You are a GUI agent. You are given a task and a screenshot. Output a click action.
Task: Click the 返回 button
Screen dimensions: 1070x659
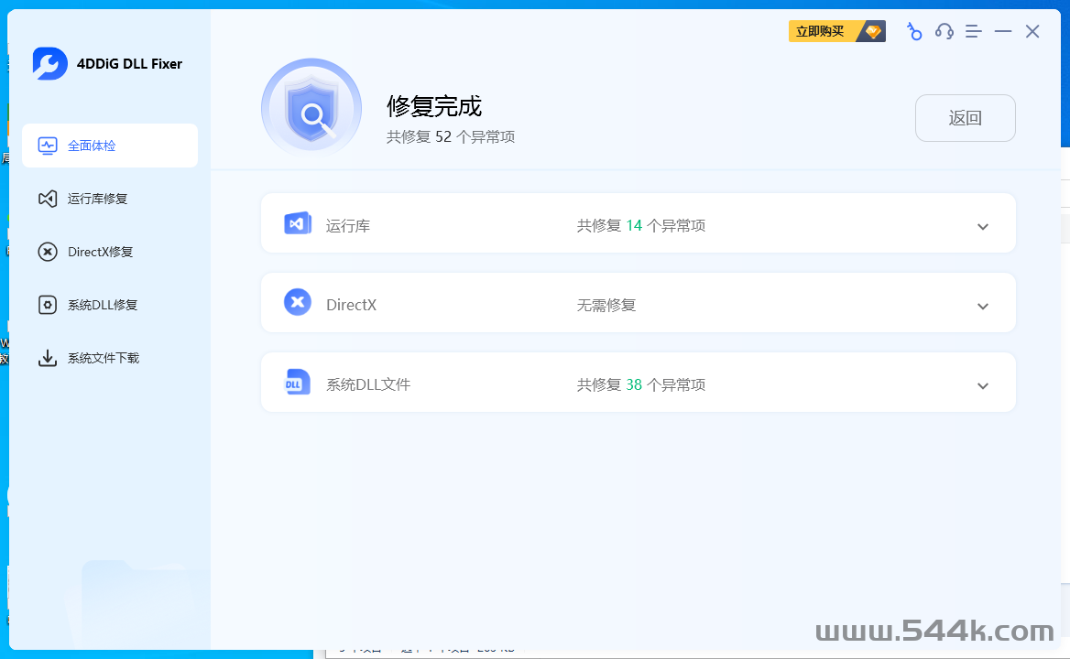[965, 118]
